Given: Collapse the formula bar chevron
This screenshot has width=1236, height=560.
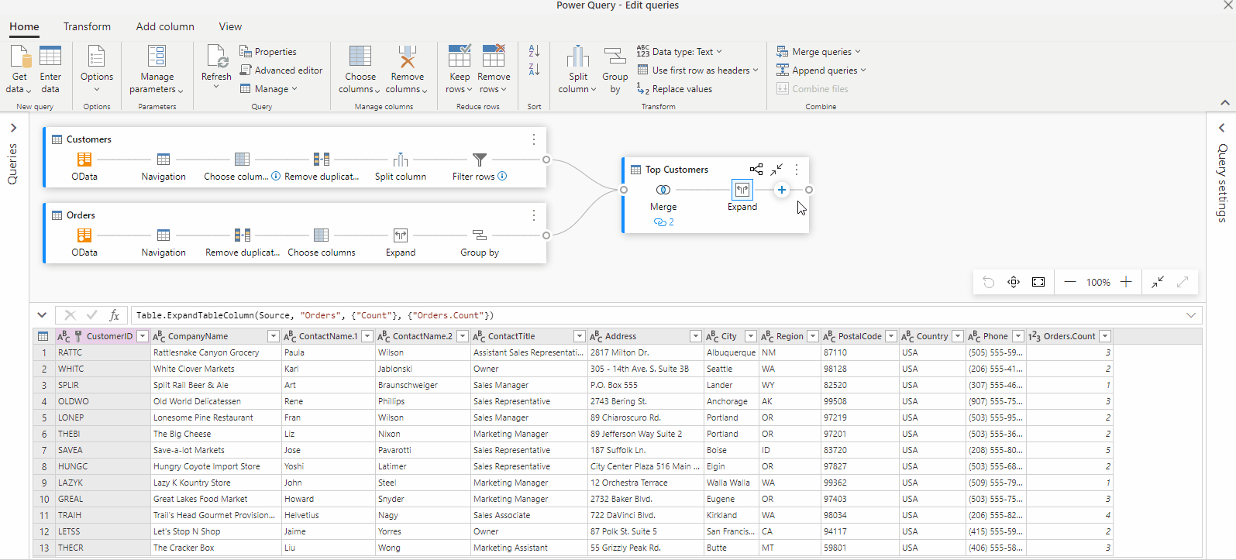Looking at the screenshot, I should pyautogui.click(x=41, y=315).
